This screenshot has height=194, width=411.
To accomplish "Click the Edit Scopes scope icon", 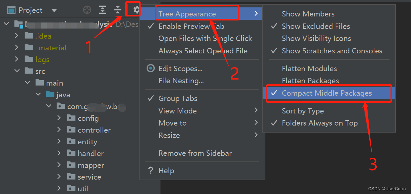I will pos(150,68).
